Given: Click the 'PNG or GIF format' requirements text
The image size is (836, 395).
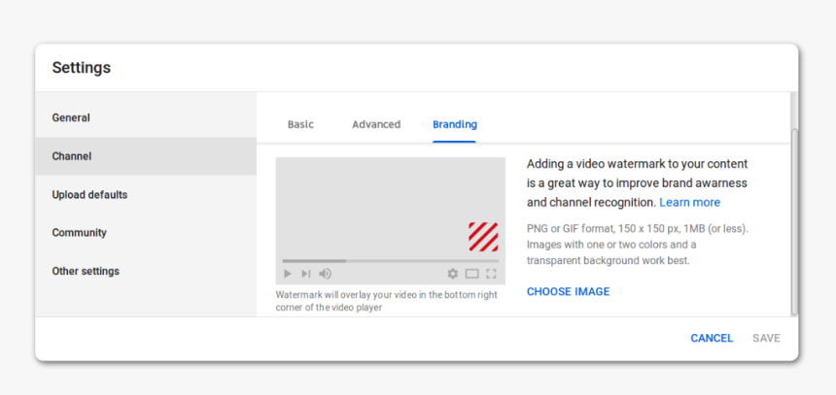Looking at the screenshot, I should click(x=638, y=245).
